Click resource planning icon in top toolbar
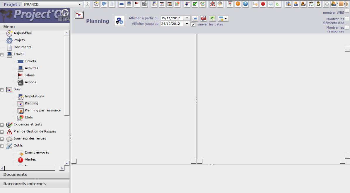The width and height of the screenshot is (350, 193). coord(170,4)
